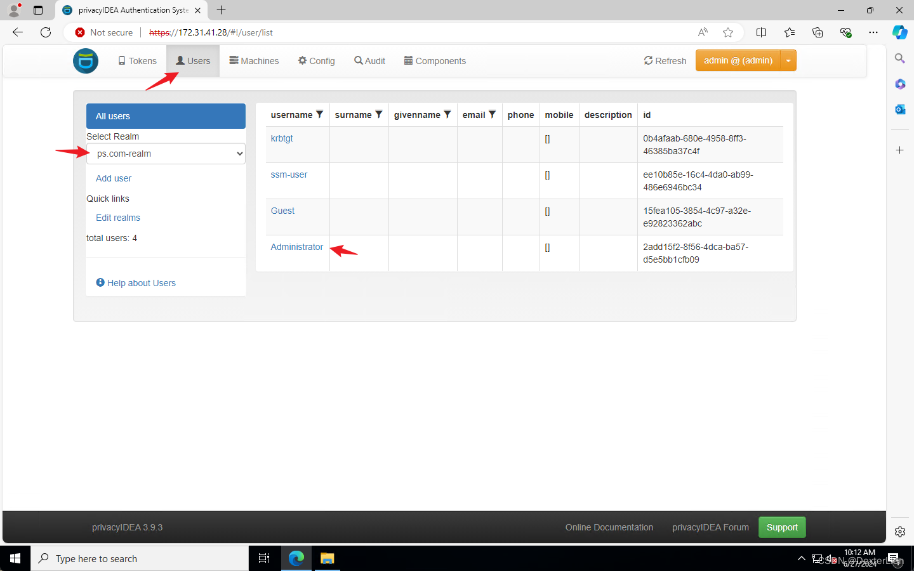
Task: Open Online Documentation link
Action: [x=609, y=527]
